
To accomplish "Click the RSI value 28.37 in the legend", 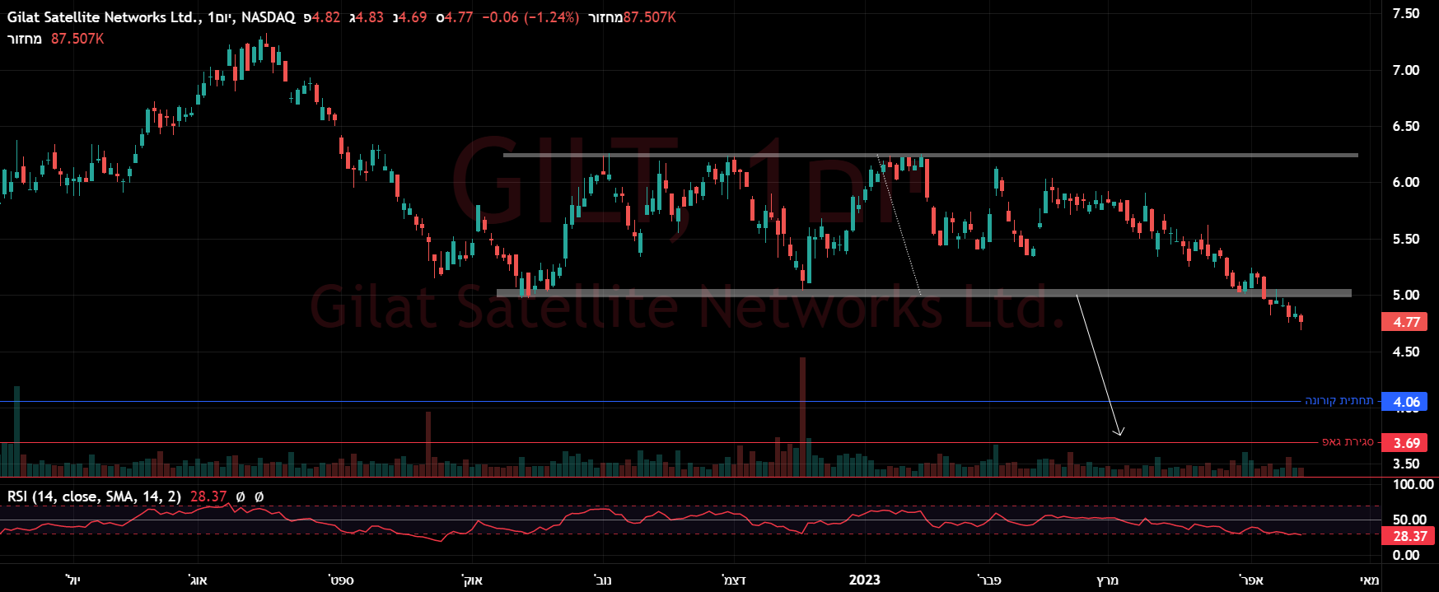I will tap(208, 496).
